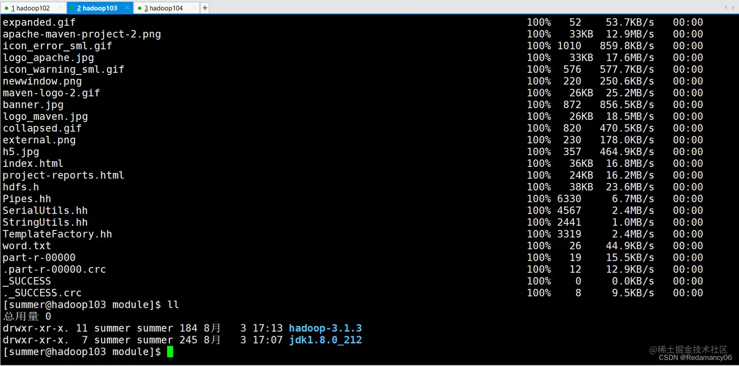Close the hadoop104 tab

pos(194,8)
